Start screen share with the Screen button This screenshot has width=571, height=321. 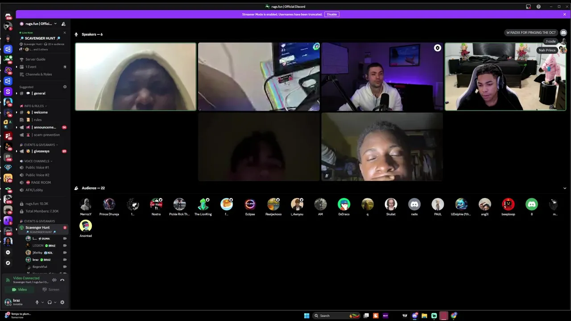(x=51, y=289)
